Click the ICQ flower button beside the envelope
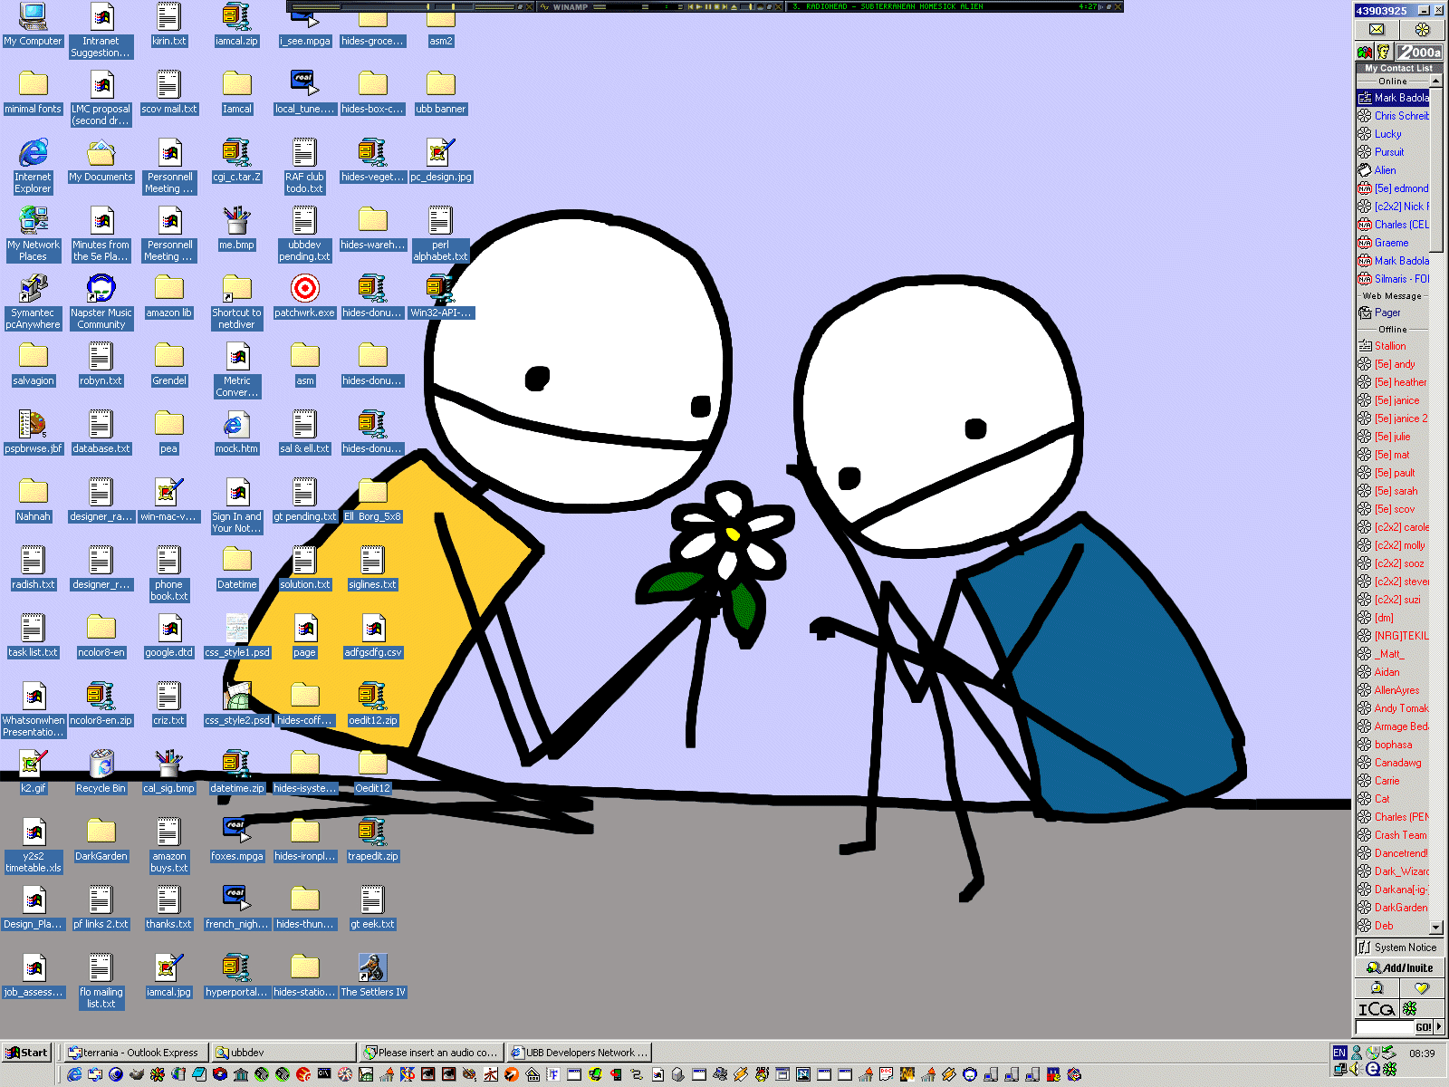The width and height of the screenshot is (1449, 1087). (1422, 29)
